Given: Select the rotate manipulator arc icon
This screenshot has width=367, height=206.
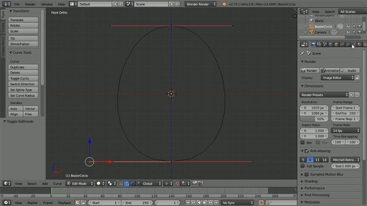Looking at the screenshot, I should 132,184.
